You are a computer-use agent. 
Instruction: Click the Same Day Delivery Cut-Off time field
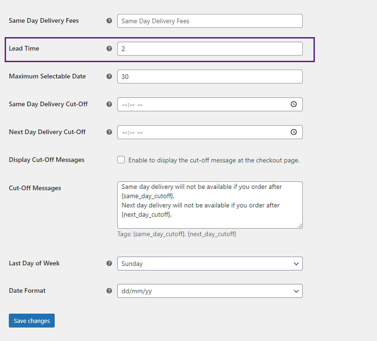pyautogui.click(x=210, y=104)
